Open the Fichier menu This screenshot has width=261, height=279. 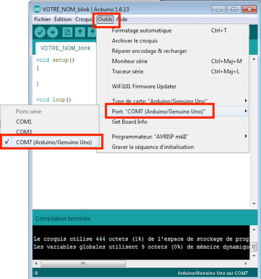pyautogui.click(x=42, y=19)
